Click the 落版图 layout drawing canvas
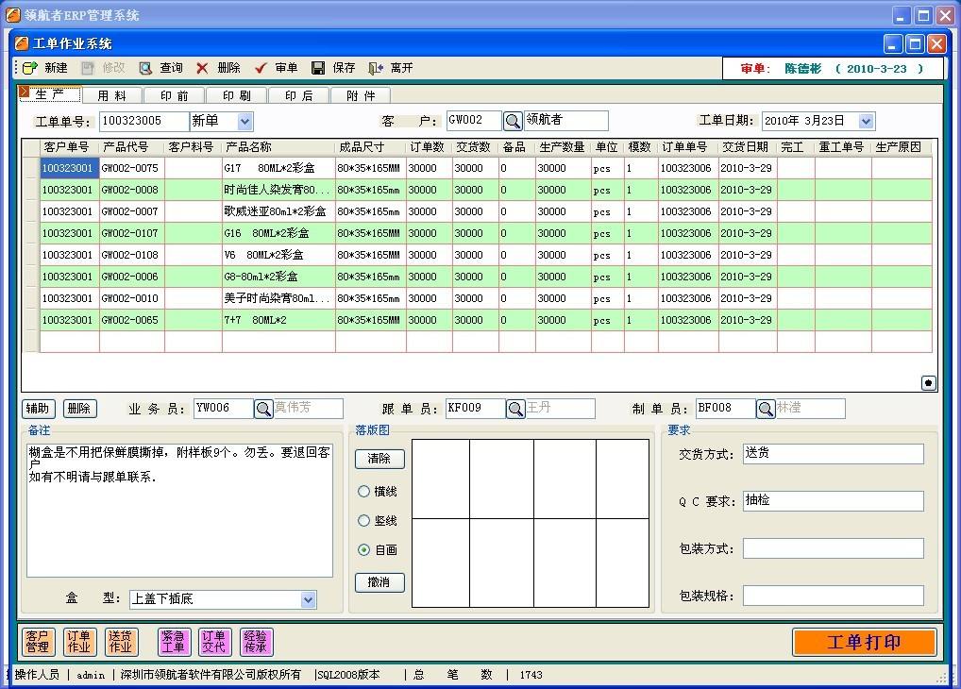The width and height of the screenshot is (961, 689). click(531, 523)
